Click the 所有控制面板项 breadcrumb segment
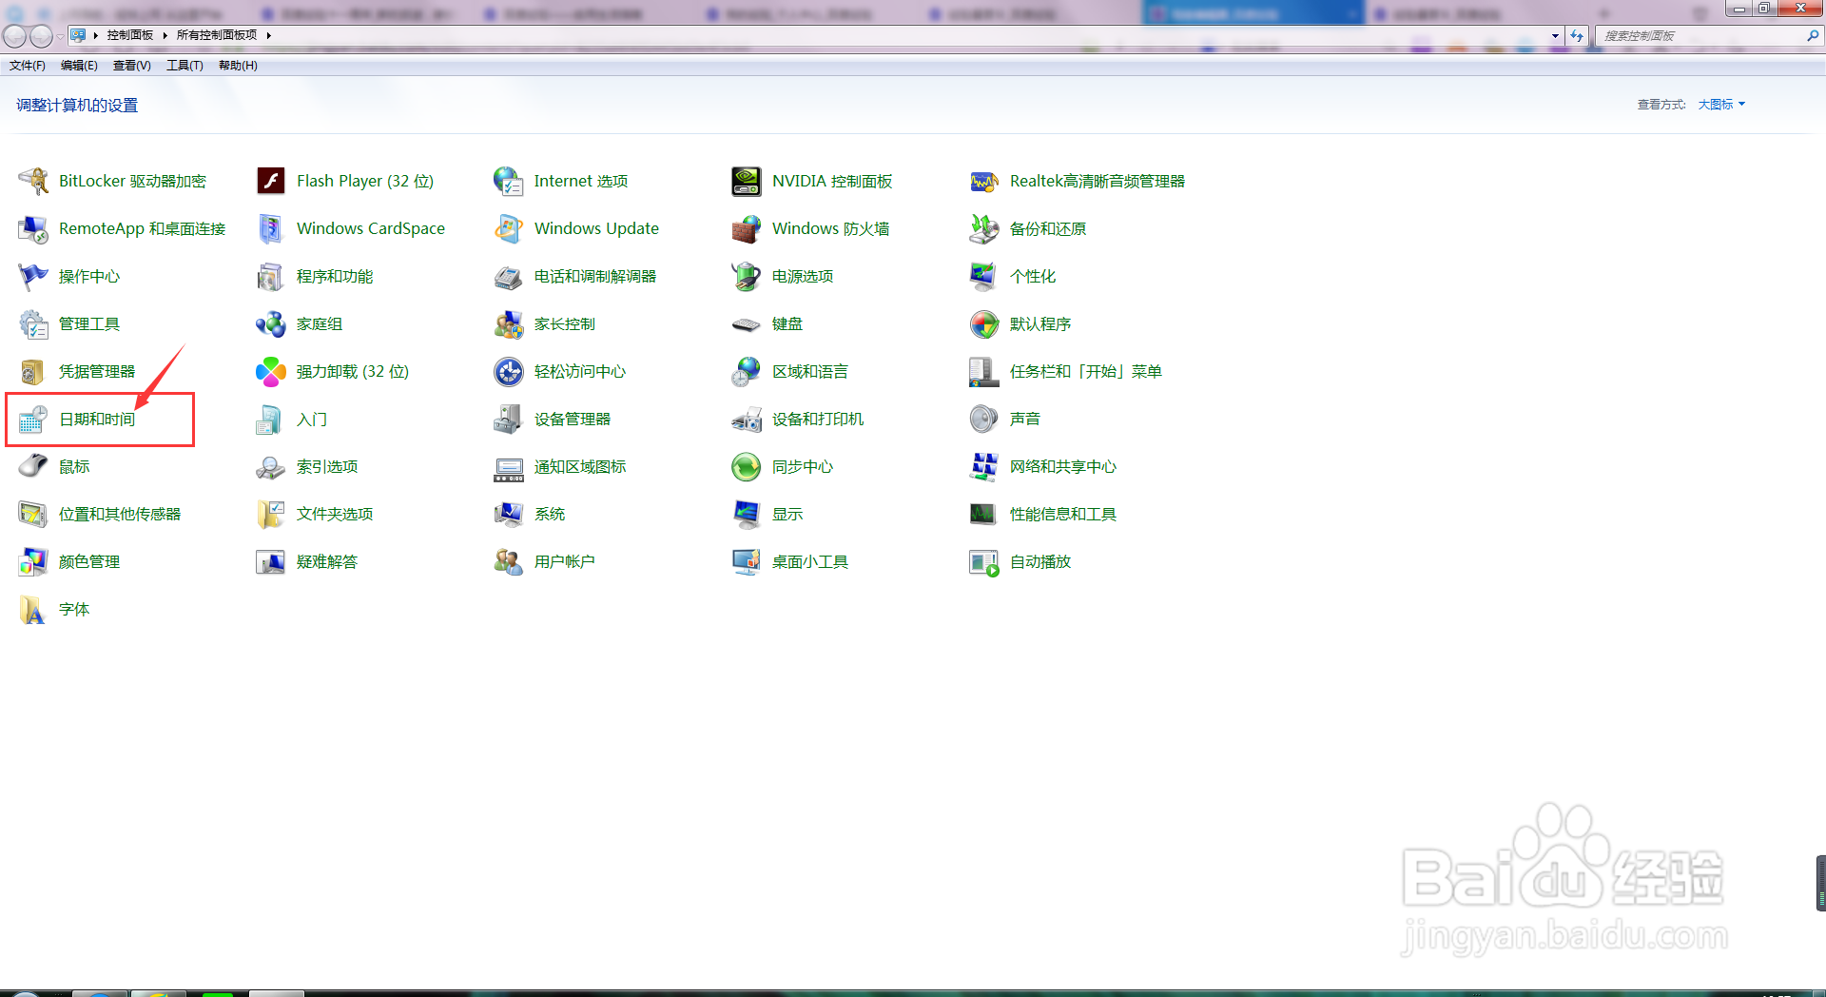 (217, 35)
